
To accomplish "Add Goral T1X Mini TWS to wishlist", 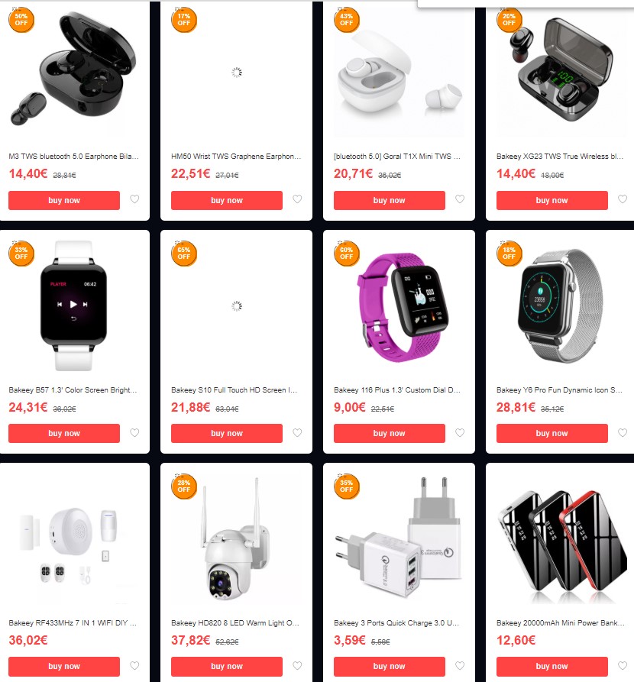I will pos(460,199).
